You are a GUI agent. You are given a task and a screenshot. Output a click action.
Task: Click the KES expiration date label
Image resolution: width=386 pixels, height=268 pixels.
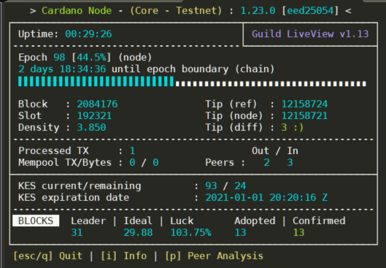click(74, 198)
